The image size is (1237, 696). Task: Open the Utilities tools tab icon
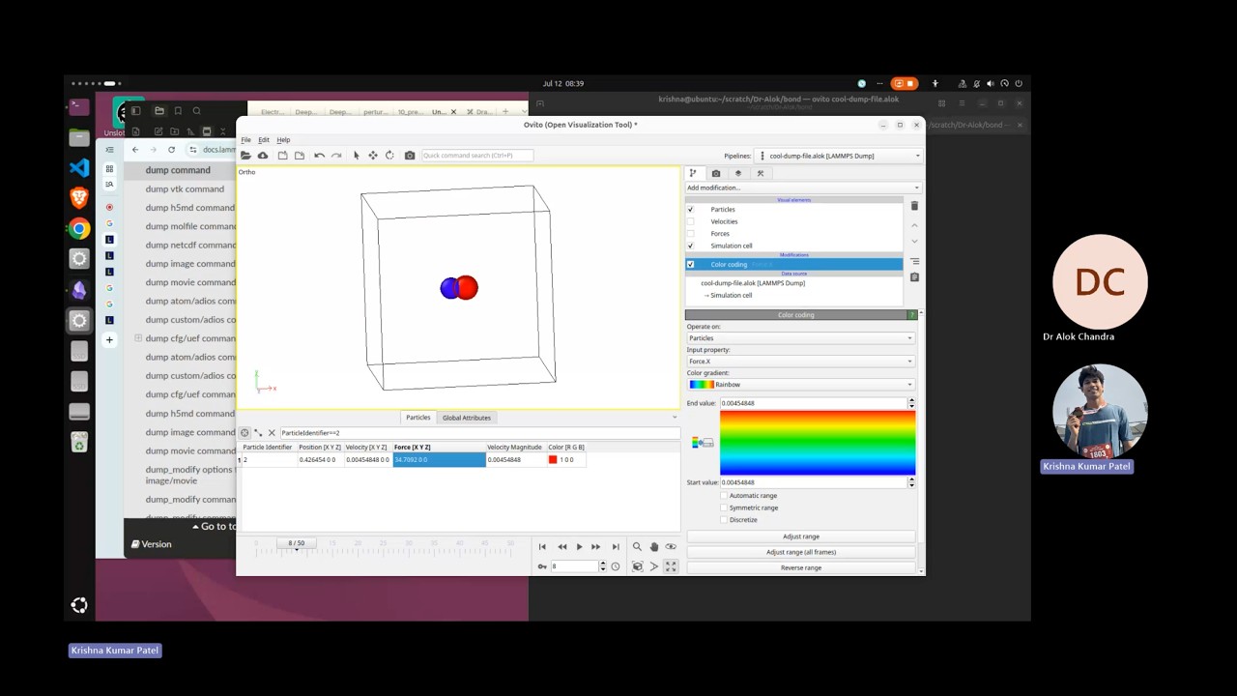[761, 173]
